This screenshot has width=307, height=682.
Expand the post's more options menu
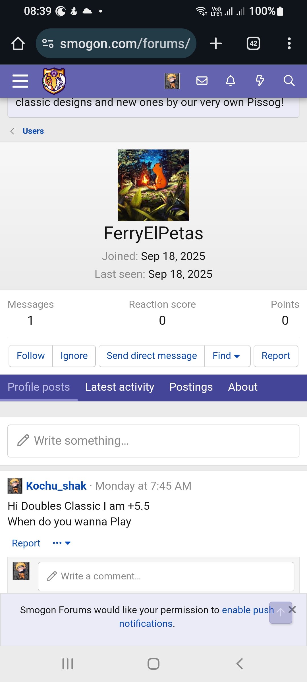click(x=61, y=543)
